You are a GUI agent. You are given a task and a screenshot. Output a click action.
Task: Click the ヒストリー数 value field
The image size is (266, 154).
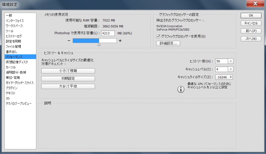click(222, 61)
